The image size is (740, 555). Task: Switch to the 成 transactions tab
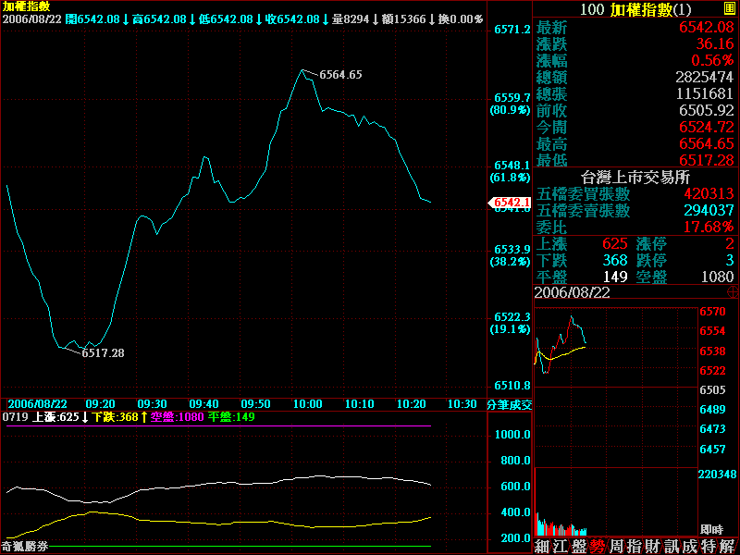[691, 546]
